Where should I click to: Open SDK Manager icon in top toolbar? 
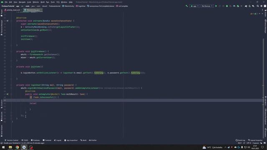pos(253,6)
